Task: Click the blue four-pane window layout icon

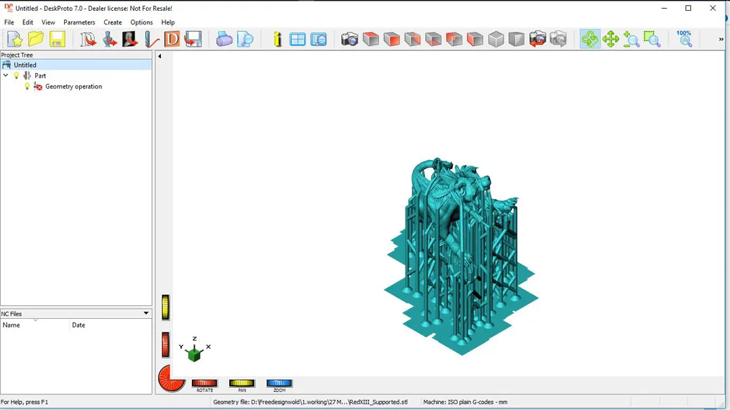Action: click(297, 39)
